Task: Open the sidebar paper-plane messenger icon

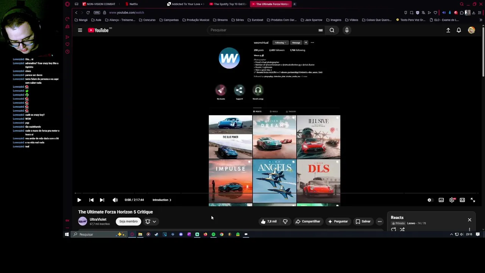Action: pyautogui.click(x=67, y=37)
